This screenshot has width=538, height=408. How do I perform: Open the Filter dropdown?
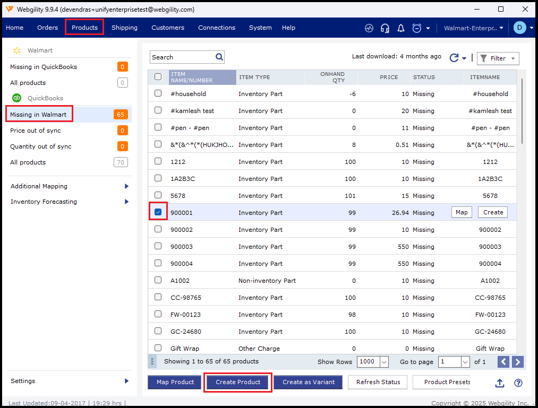498,58
